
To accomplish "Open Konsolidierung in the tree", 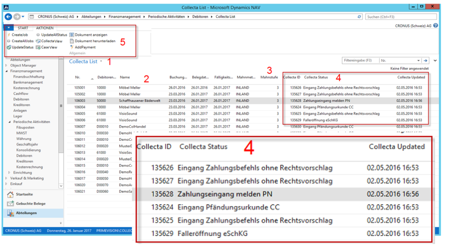I will point(29,150).
